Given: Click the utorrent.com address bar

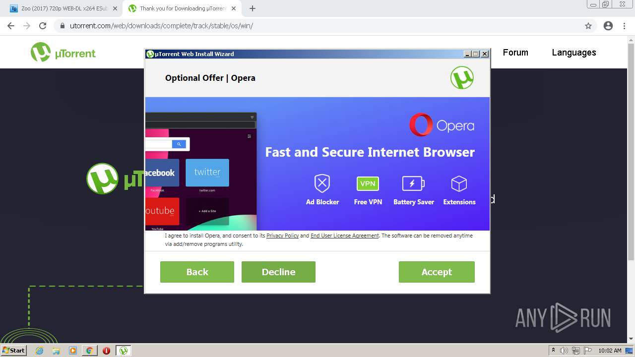Looking at the screenshot, I should pos(325,26).
